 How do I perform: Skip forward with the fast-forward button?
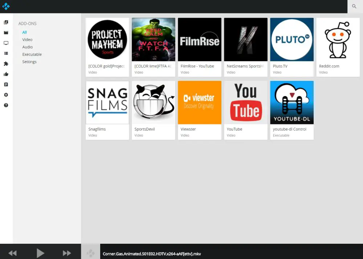pos(67,253)
